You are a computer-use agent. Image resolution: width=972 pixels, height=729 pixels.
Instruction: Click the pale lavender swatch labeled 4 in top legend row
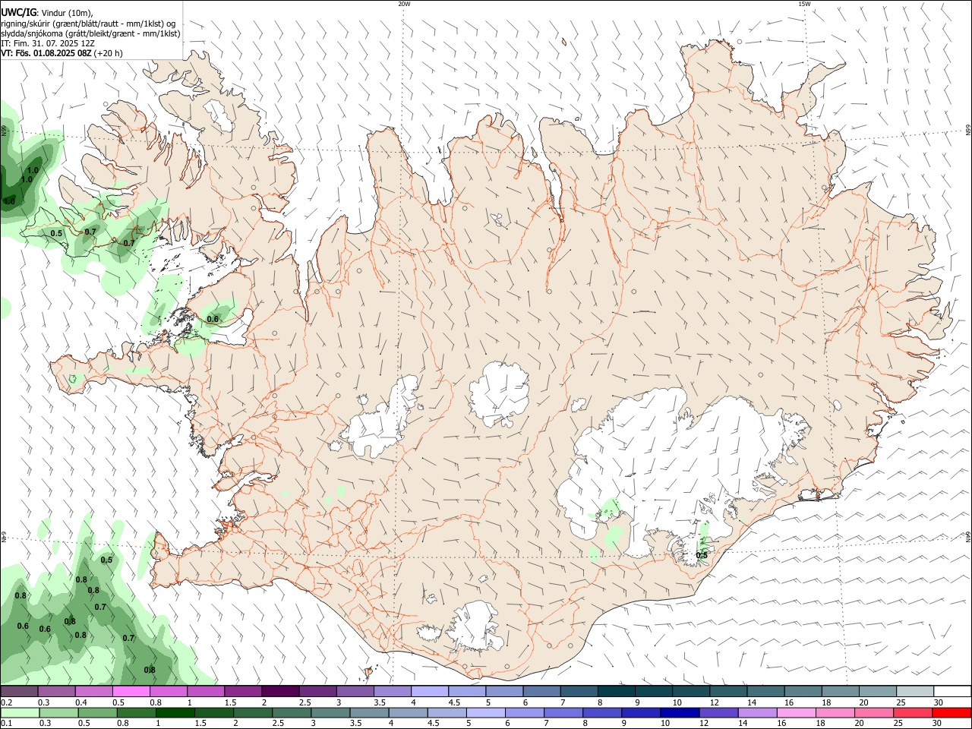pyautogui.click(x=431, y=691)
